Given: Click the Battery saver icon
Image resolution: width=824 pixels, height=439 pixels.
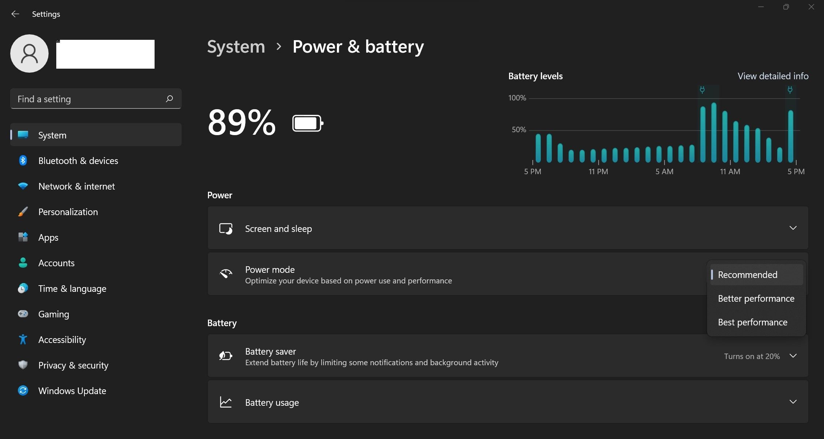Looking at the screenshot, I should coord(225,356).
